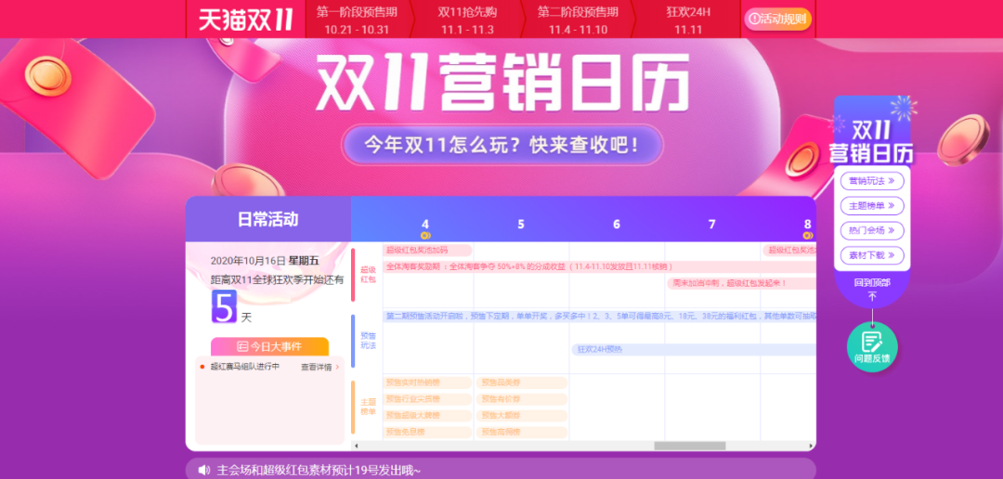Click the 全体淘客奖励期 event bar
The image size is (1003, 479).
[x=599, y=266]
